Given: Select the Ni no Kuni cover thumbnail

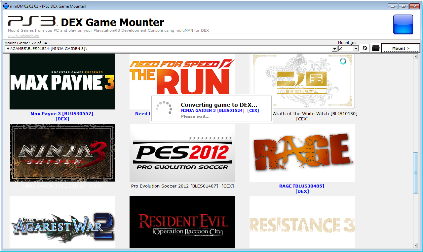Looking at the screenshot, I should tap(302, 81).
